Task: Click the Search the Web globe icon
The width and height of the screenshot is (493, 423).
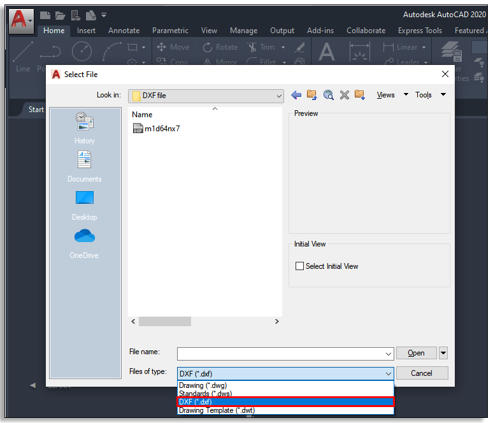Action: (328, 95)
